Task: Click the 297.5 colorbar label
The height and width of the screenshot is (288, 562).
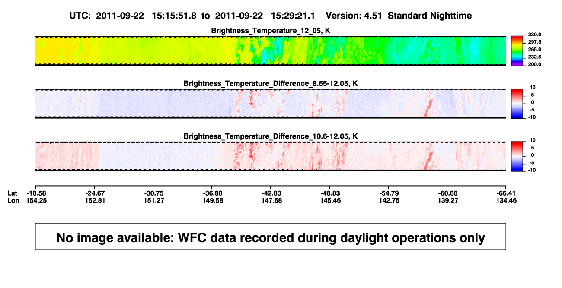Action: 534,42
